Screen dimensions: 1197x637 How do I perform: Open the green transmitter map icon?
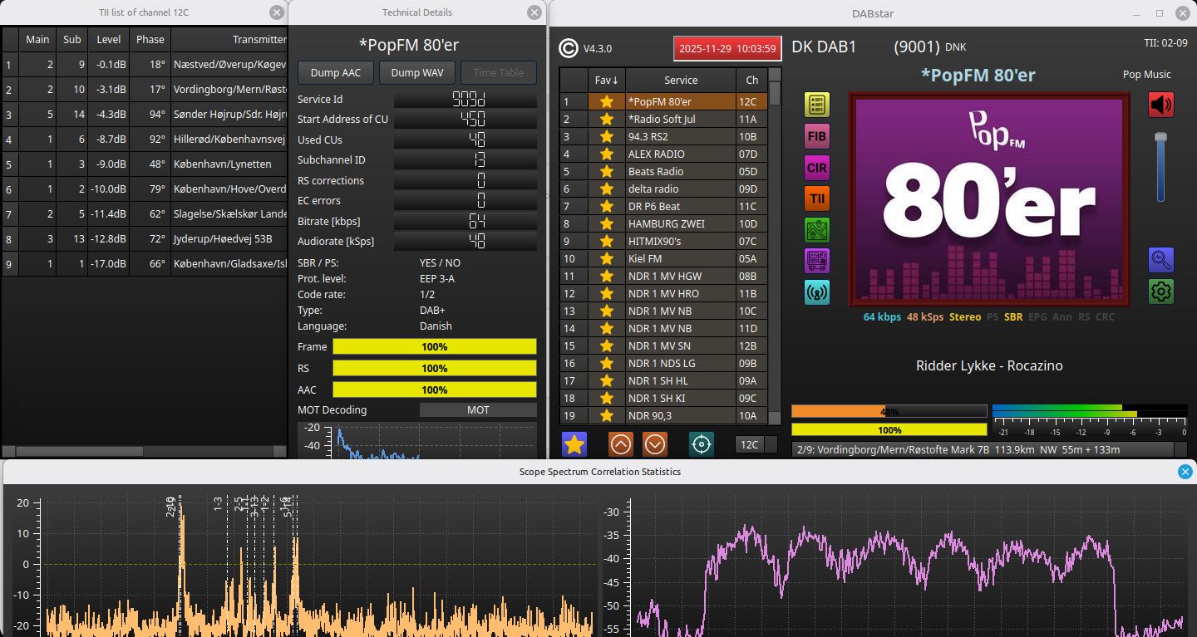[x=817, y=230]
